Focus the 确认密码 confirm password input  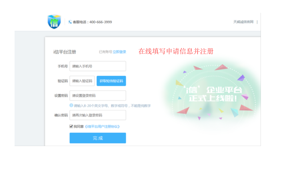point(97,115)
